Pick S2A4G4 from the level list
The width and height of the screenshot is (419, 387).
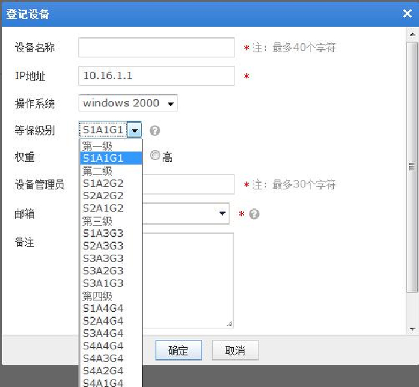click(x=111, y=321)
